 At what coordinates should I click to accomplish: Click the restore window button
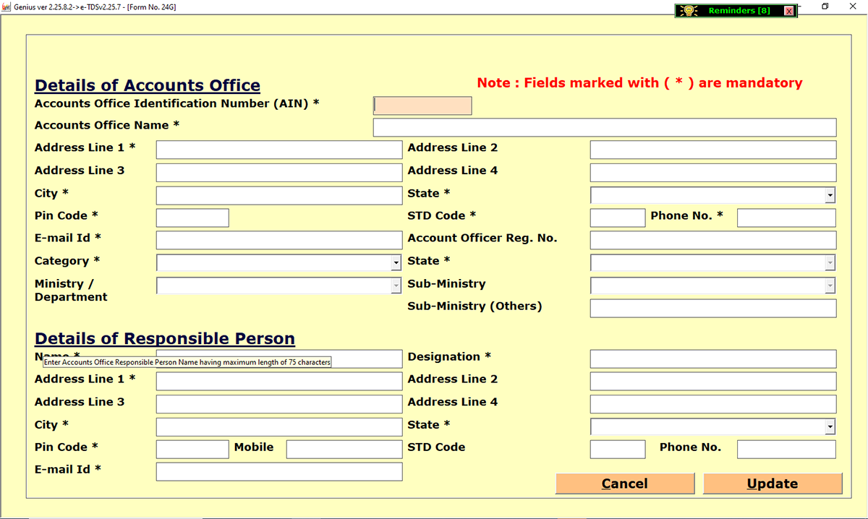point(825,7)
